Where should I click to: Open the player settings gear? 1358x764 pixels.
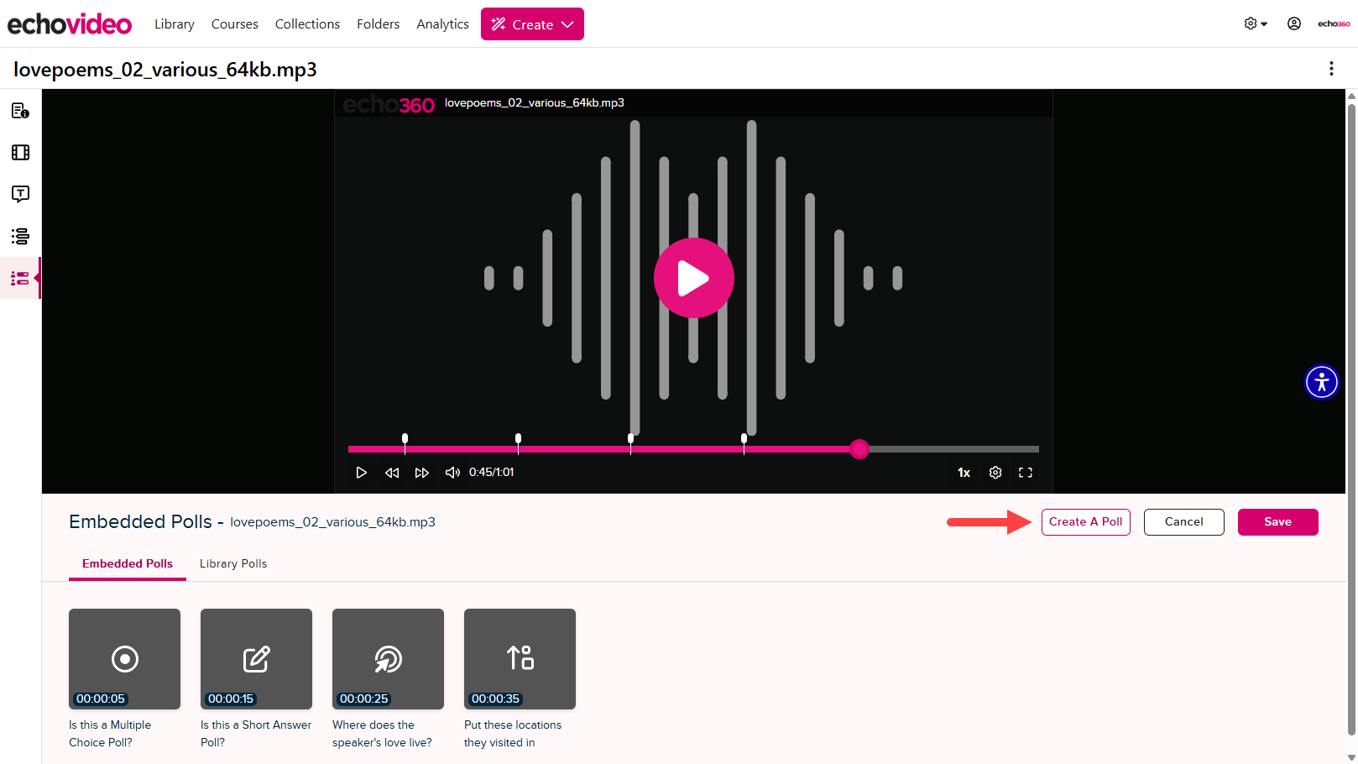click(995, 473)
